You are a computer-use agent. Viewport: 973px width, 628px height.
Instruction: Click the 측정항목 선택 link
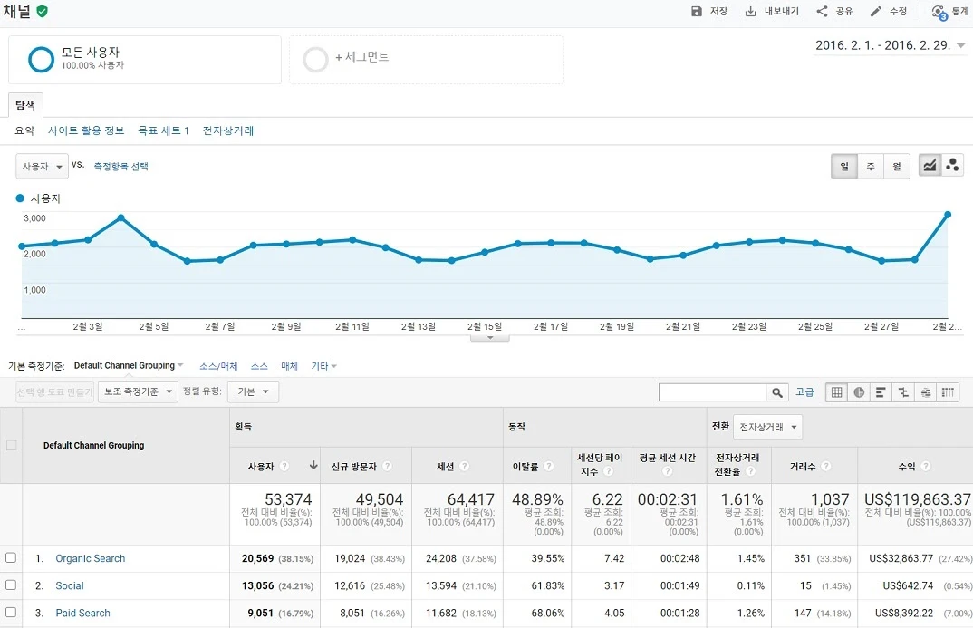click(x=121, y=167)
